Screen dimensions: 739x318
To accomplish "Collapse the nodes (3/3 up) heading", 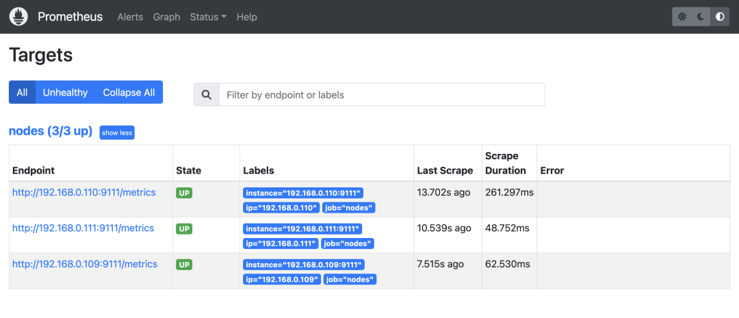I will (50, 131).
